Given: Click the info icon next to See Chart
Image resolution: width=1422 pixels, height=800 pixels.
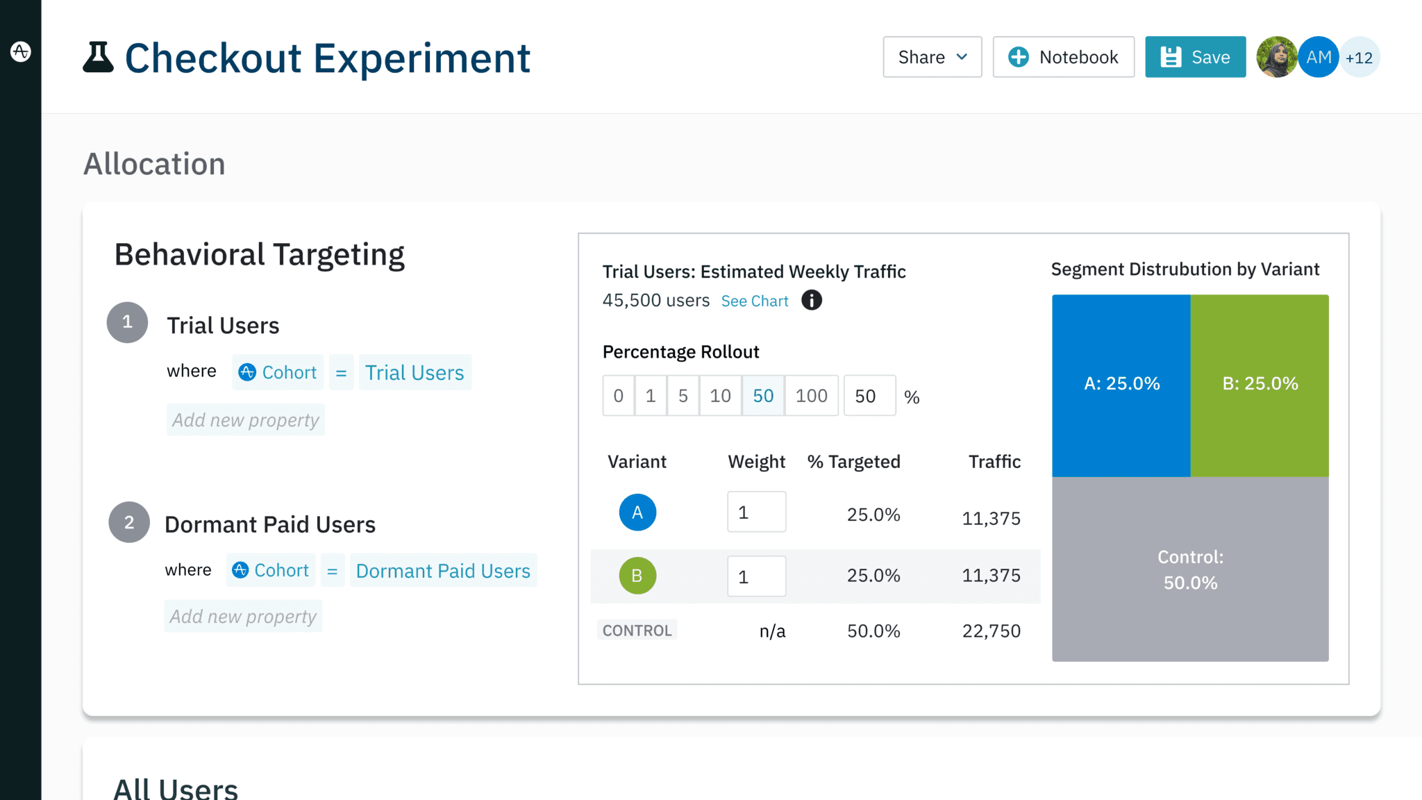Looking at the screenshot, I should point(811,300).
